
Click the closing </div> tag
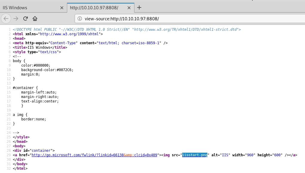(19, 160)
